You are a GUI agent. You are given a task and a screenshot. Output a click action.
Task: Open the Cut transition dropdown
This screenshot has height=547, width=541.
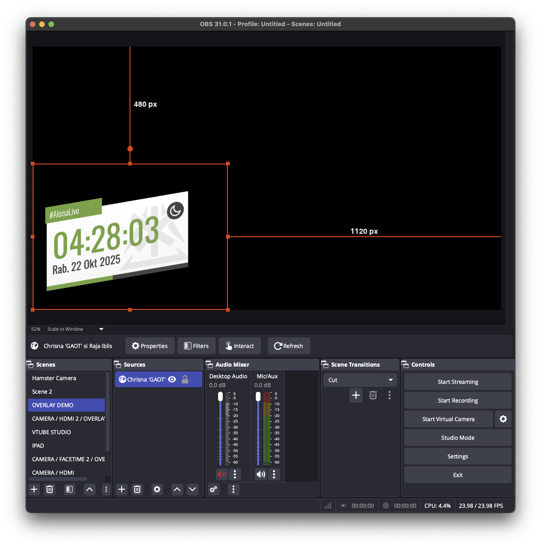coord(390,380)
